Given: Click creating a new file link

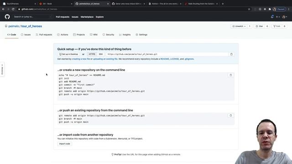Looking at the screenshot, I should click(x=81, y=59).
